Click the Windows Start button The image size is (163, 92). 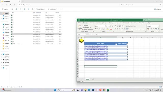pyautogui.click(x=55, y=90)
